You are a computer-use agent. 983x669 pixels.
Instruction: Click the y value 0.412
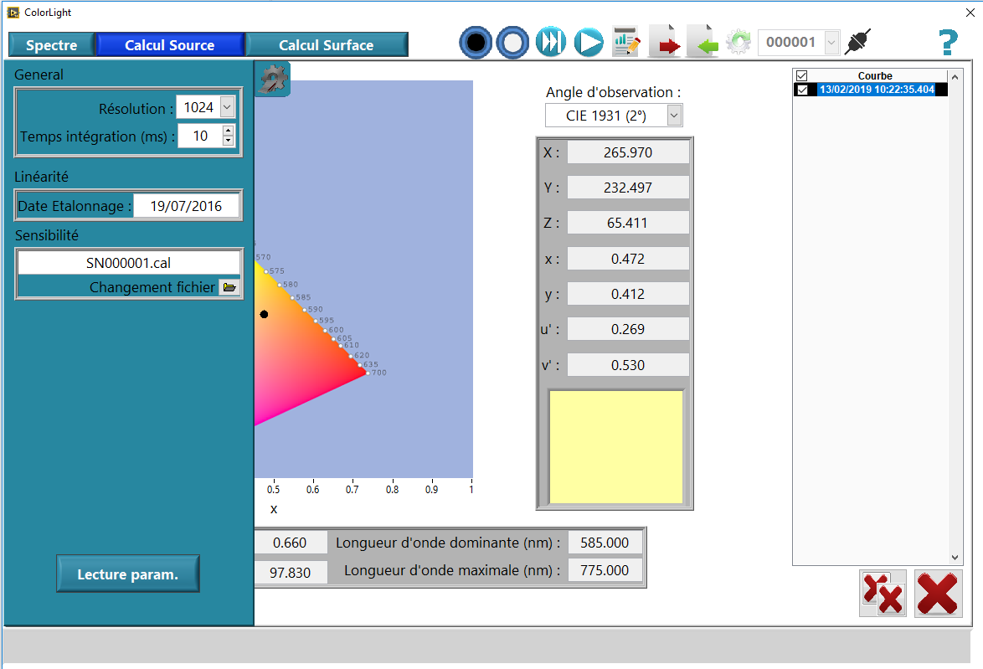coord(627,293)
